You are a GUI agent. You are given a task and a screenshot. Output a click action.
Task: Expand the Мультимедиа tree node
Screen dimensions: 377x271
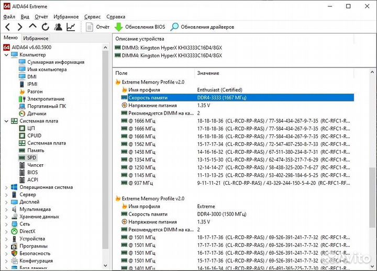point(6,209)
